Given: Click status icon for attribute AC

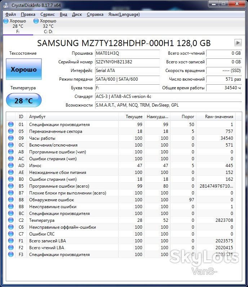Looking at the screenshot, I should point(11,158).
